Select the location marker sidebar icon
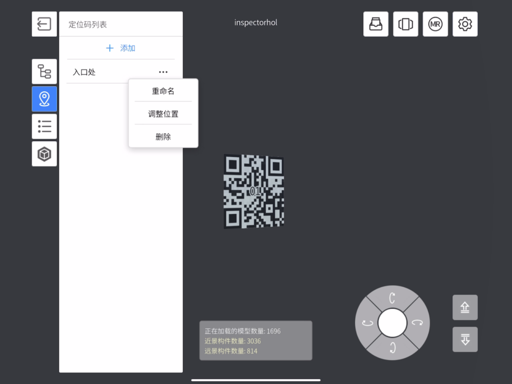Viewport: 512px width, 384px height. (x=44, y=99)
